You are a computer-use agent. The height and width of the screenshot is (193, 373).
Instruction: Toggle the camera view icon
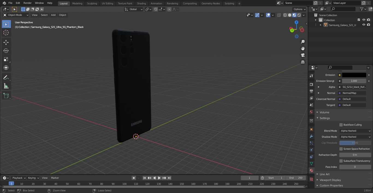coord(303,55)
